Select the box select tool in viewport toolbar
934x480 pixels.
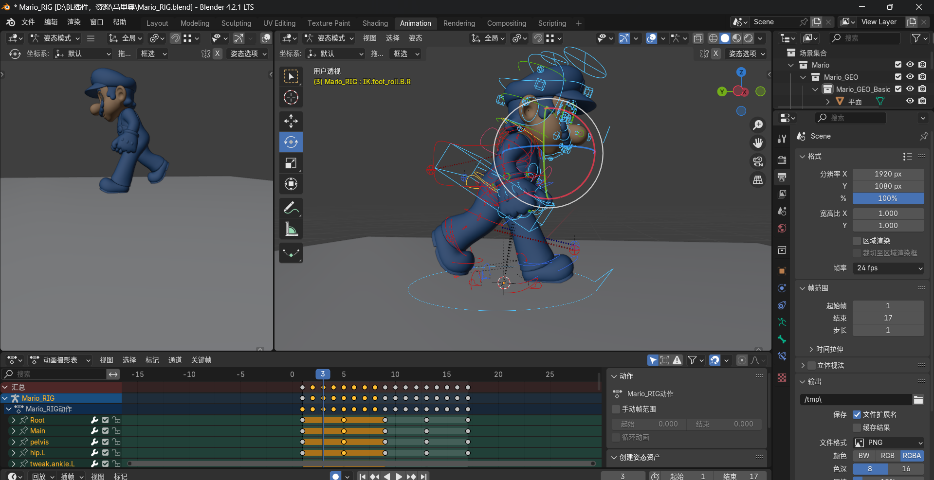[x=291, y=76]
